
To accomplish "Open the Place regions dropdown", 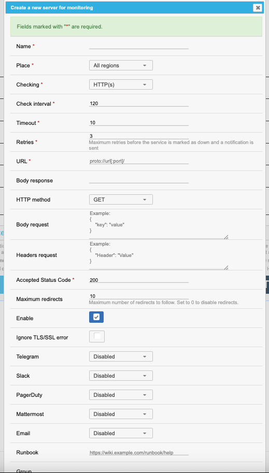I will point(121,65).
